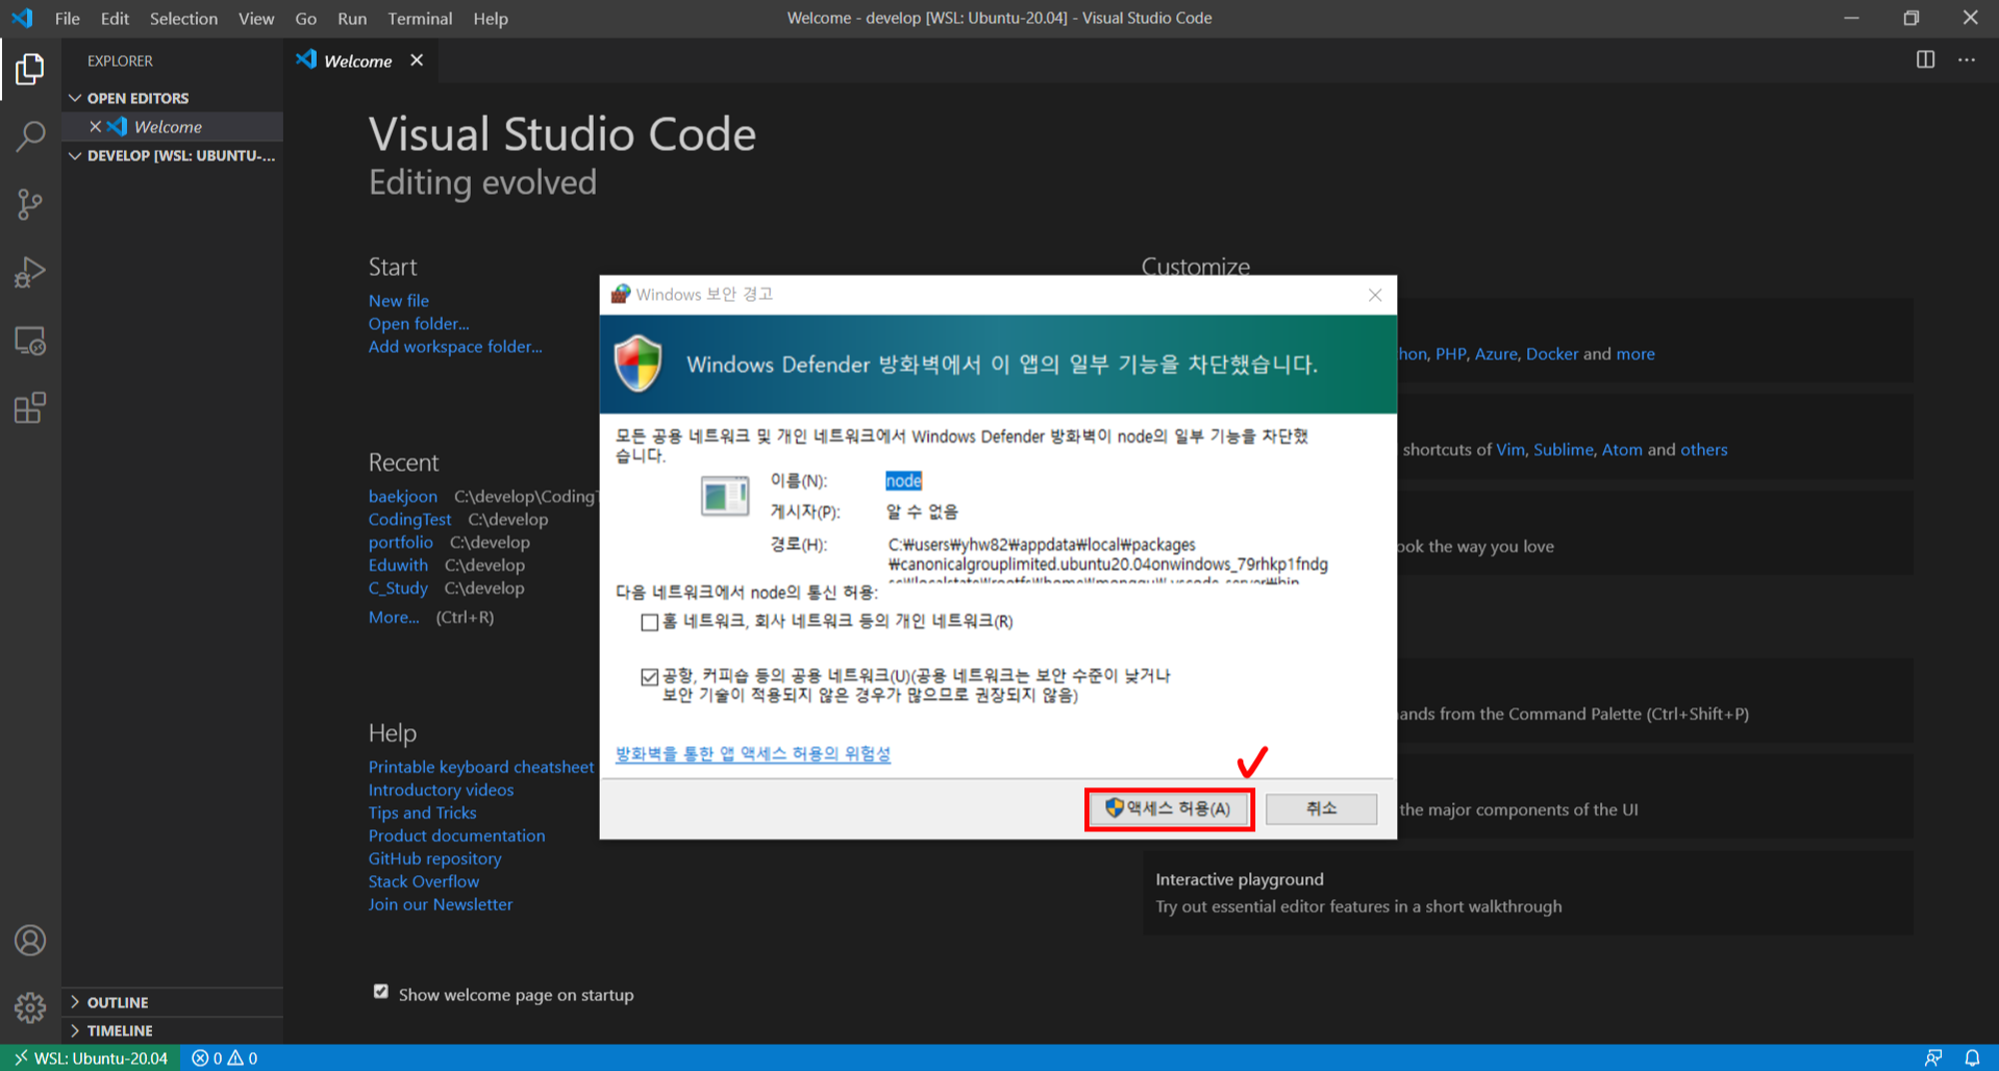This screenshot has height=1071, width=1999.
Task: Click the Windows Defender shield icon
Action: (x=638, y=364)
